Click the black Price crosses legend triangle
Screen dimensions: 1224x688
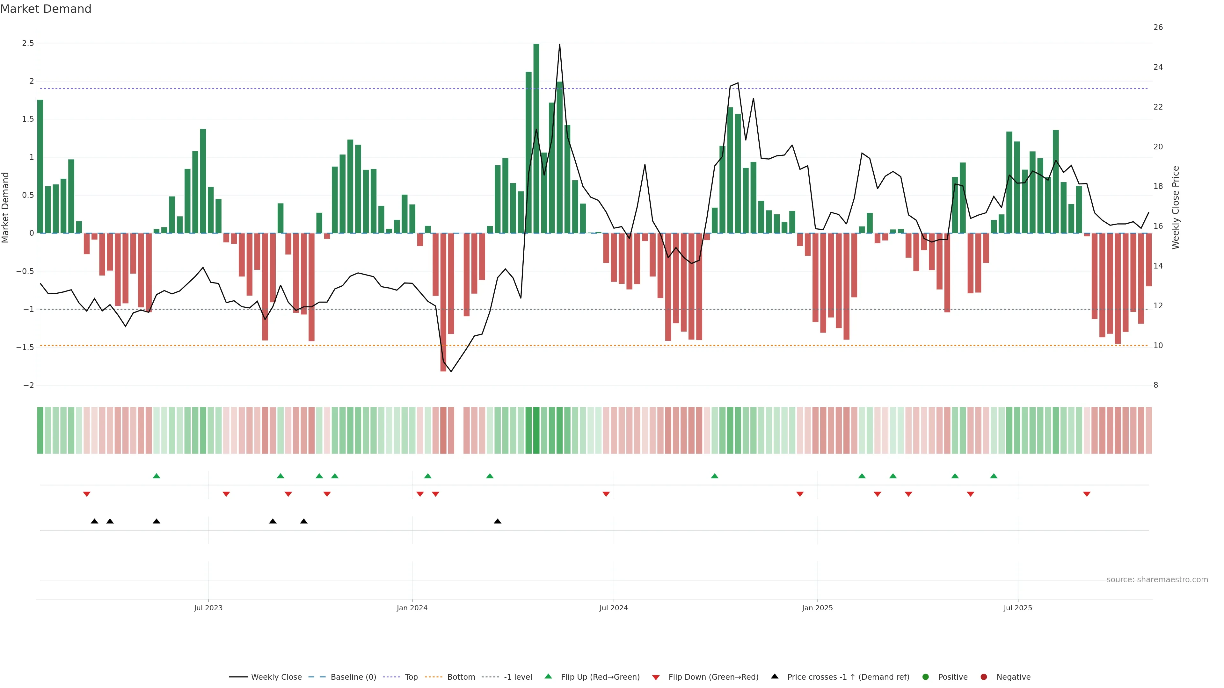point(775,677)
